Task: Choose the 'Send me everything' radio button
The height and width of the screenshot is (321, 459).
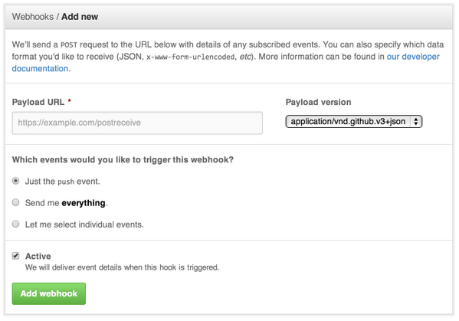Action: [x=16, y=202]
